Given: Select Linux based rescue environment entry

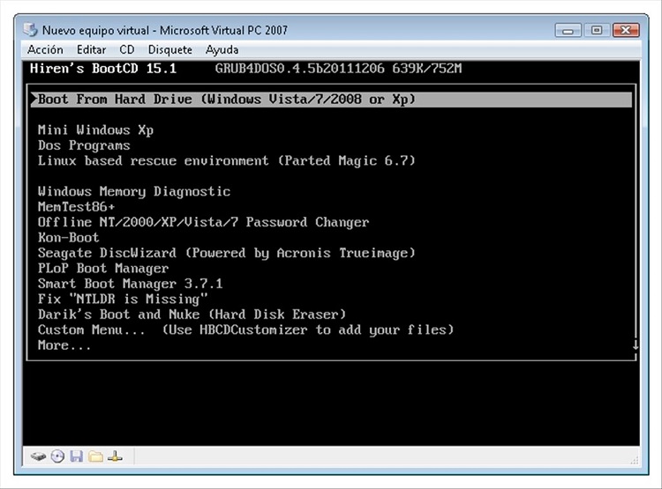Looking at the screenshot, I should click(226, 161).
